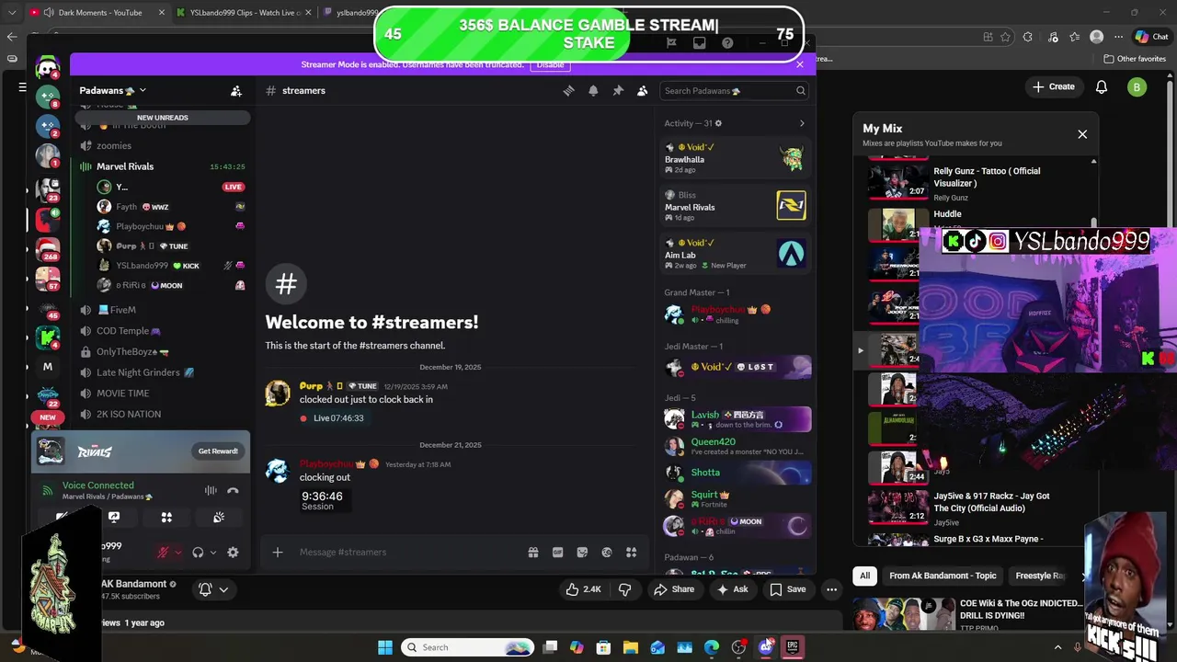Show pinned messages in #streamers
The height and width of the screenshot is (662, 1177).
click(618, 90)
